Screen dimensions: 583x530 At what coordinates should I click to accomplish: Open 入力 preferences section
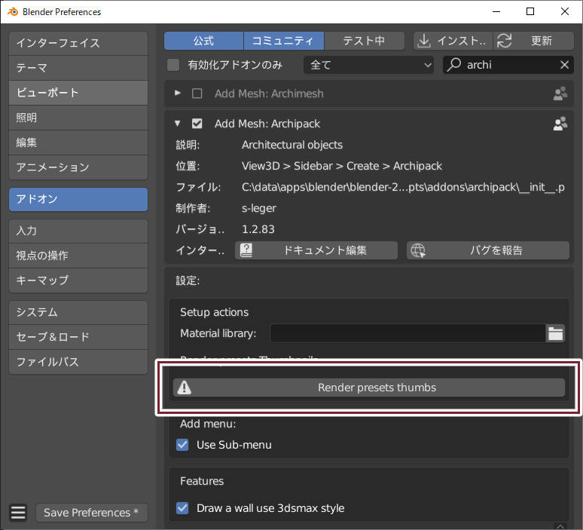coord(78,231)
